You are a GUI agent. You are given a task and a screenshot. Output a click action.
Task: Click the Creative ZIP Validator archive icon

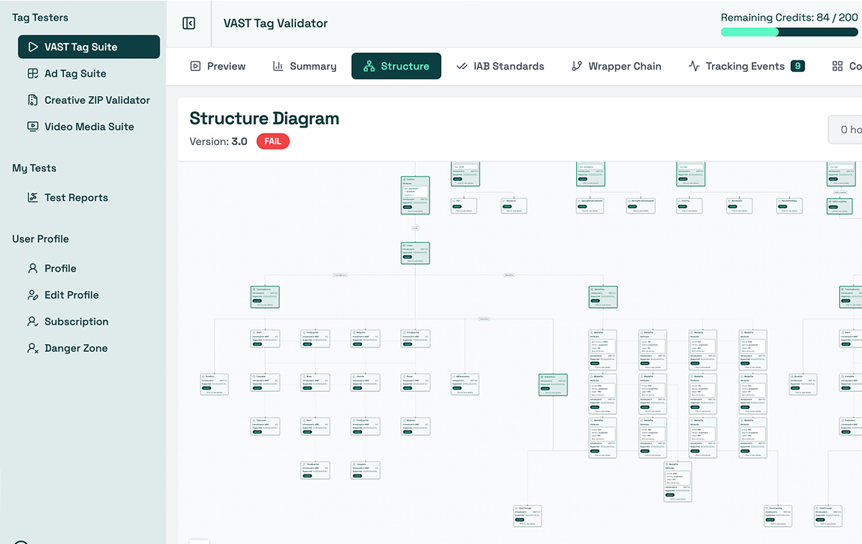coord(34,100)
